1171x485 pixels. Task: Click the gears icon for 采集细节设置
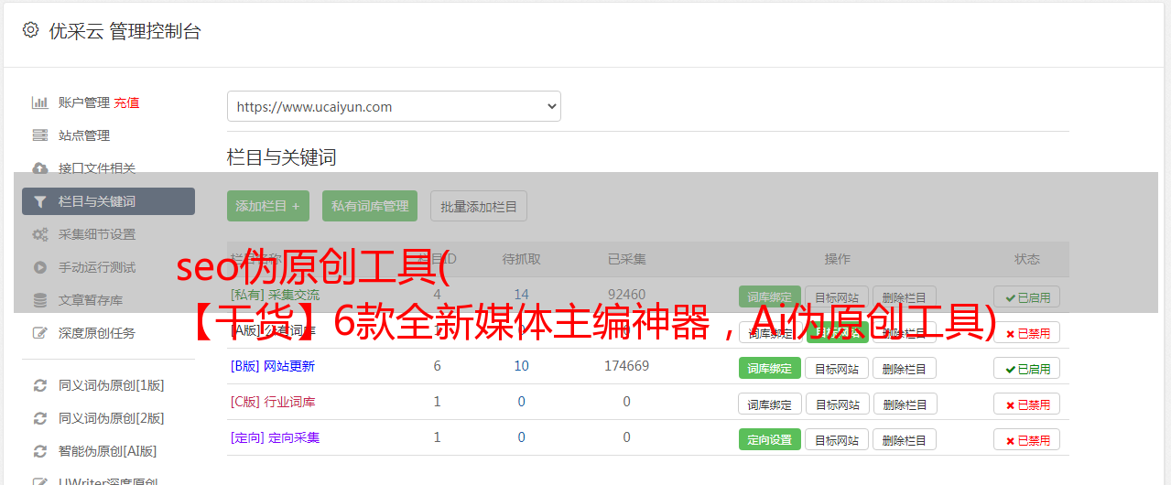tap(40, 234)
